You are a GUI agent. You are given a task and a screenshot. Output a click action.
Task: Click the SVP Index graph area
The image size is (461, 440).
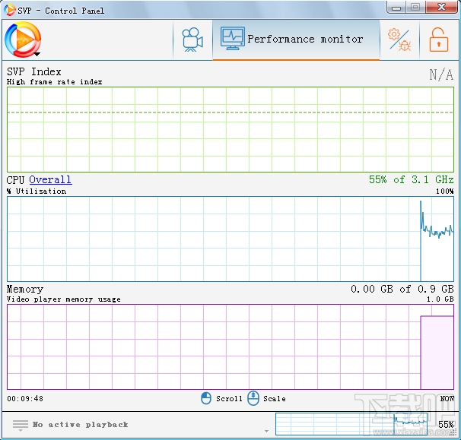coord(230,129)
